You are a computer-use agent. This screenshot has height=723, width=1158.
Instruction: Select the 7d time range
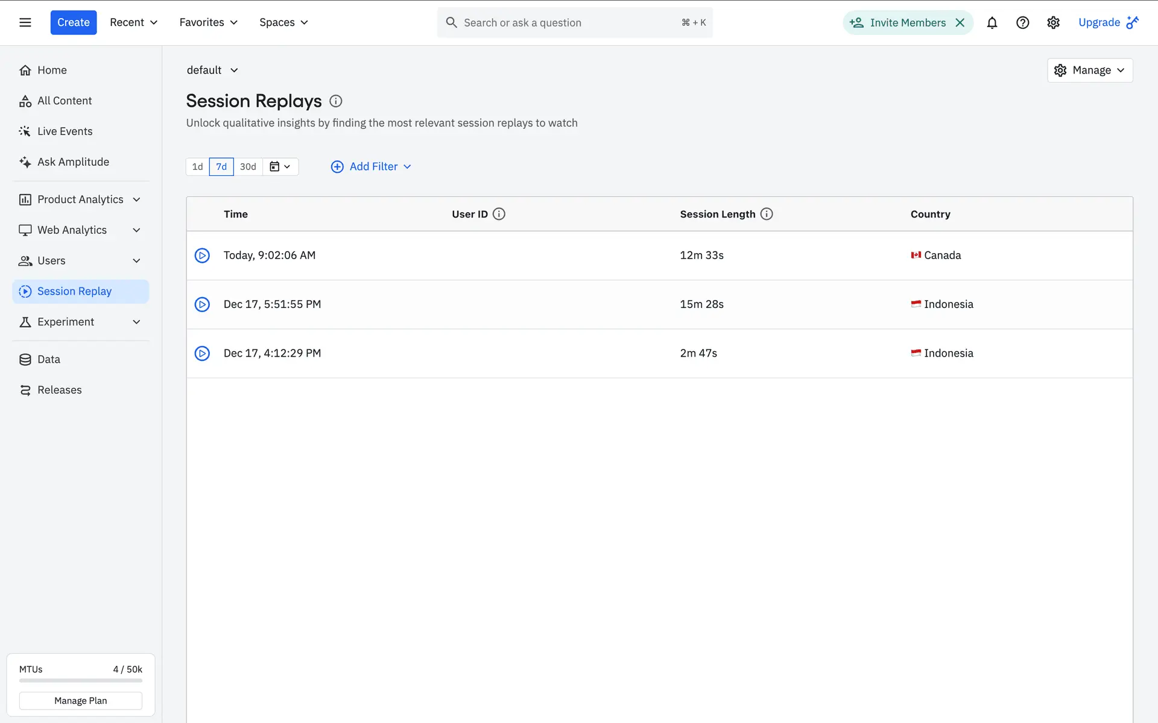(x=221, y=167)
